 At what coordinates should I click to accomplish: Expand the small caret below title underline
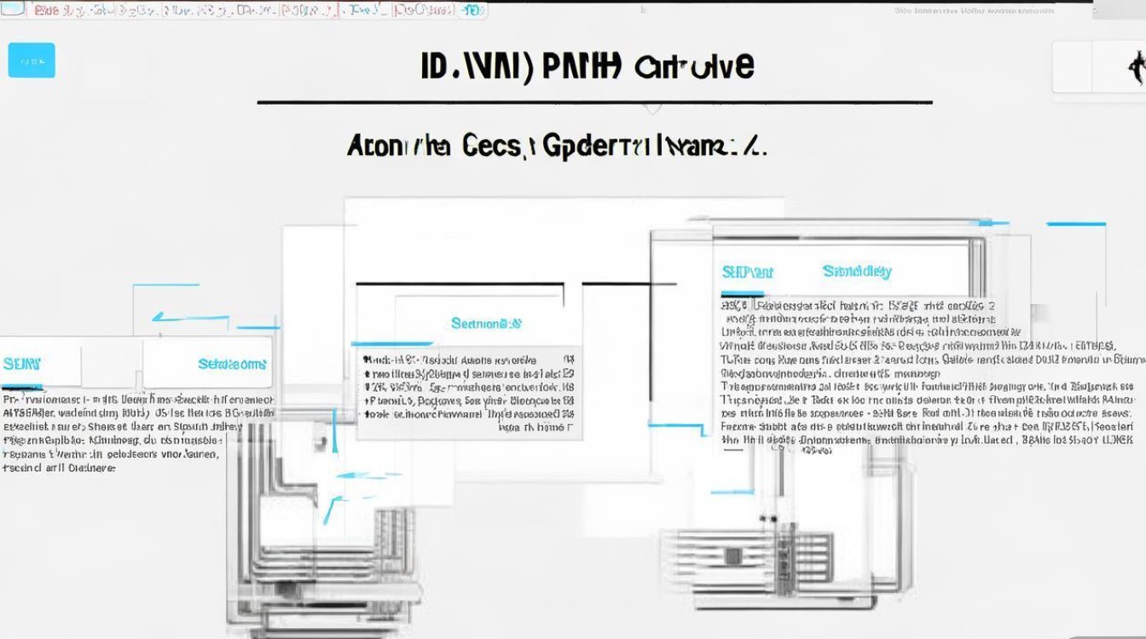tap(652, 109)
